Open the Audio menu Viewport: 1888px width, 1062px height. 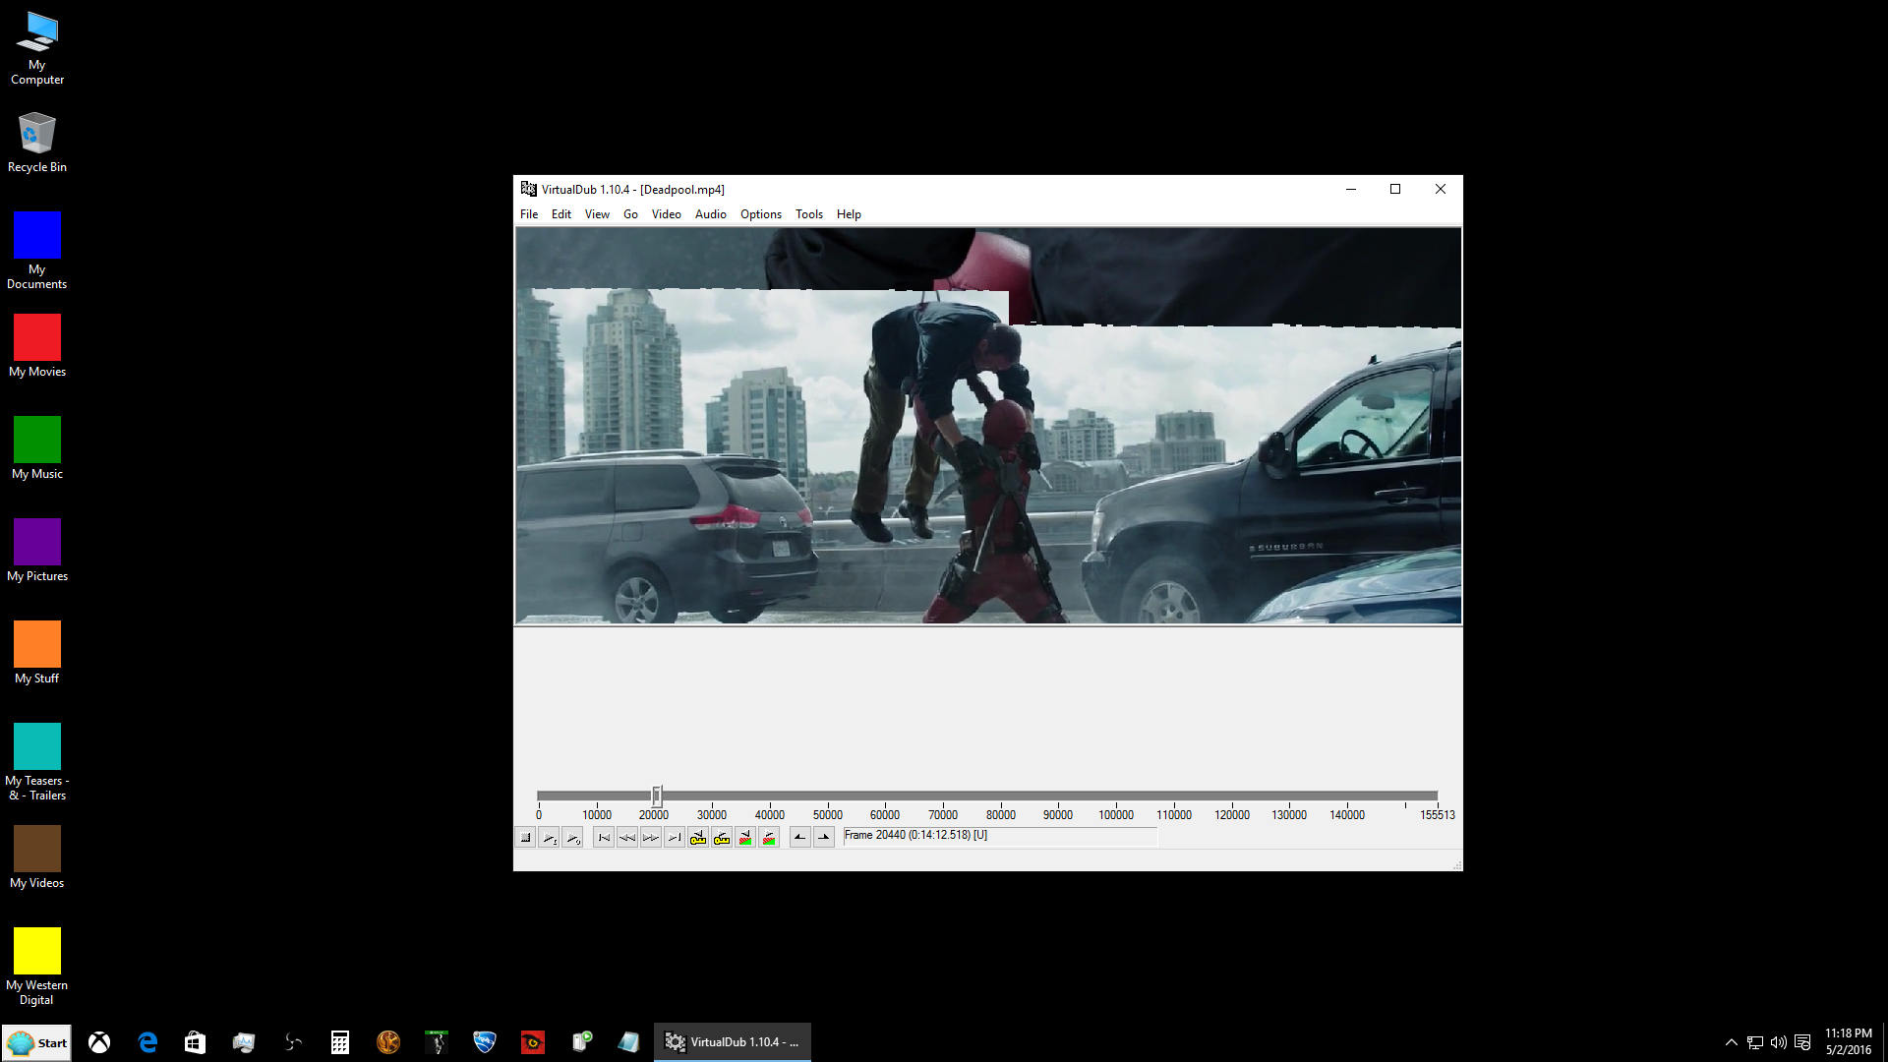click(x=710, y=214)
